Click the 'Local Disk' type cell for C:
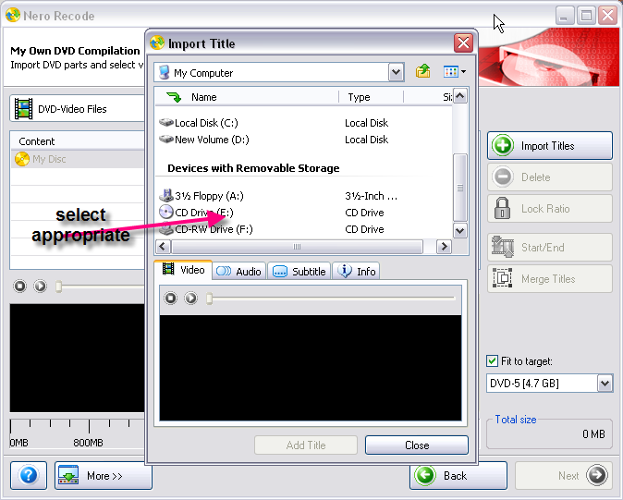 coord(366,123)
